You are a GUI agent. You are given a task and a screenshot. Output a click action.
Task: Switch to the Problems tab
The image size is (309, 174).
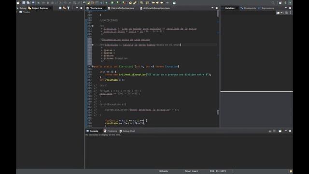[x=111, y=131]
